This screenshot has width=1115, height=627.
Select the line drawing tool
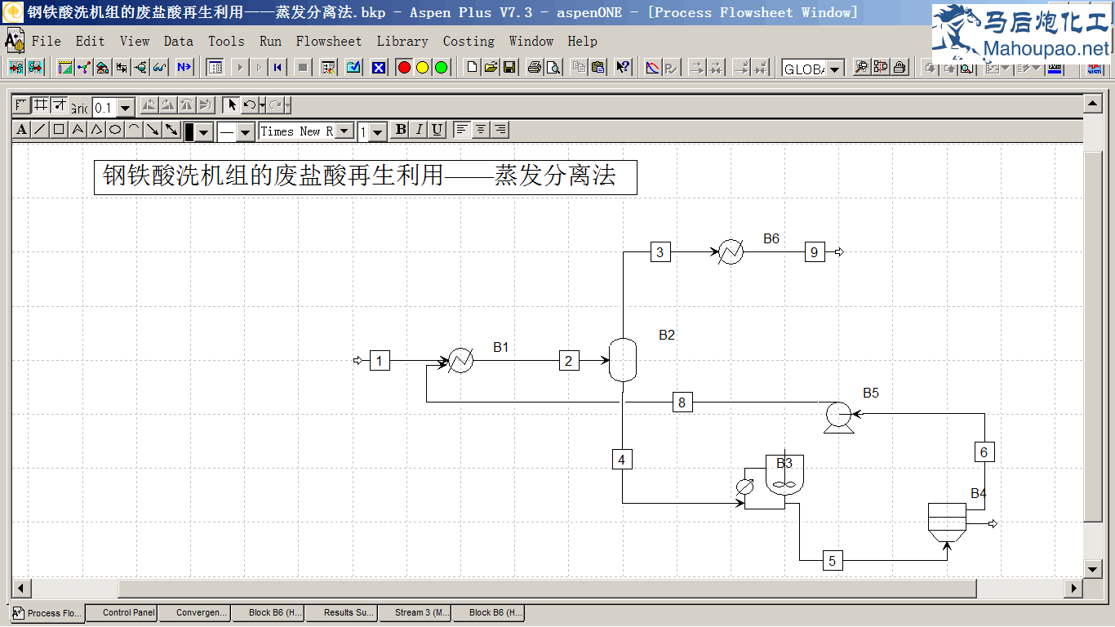[x=39, y=130]
